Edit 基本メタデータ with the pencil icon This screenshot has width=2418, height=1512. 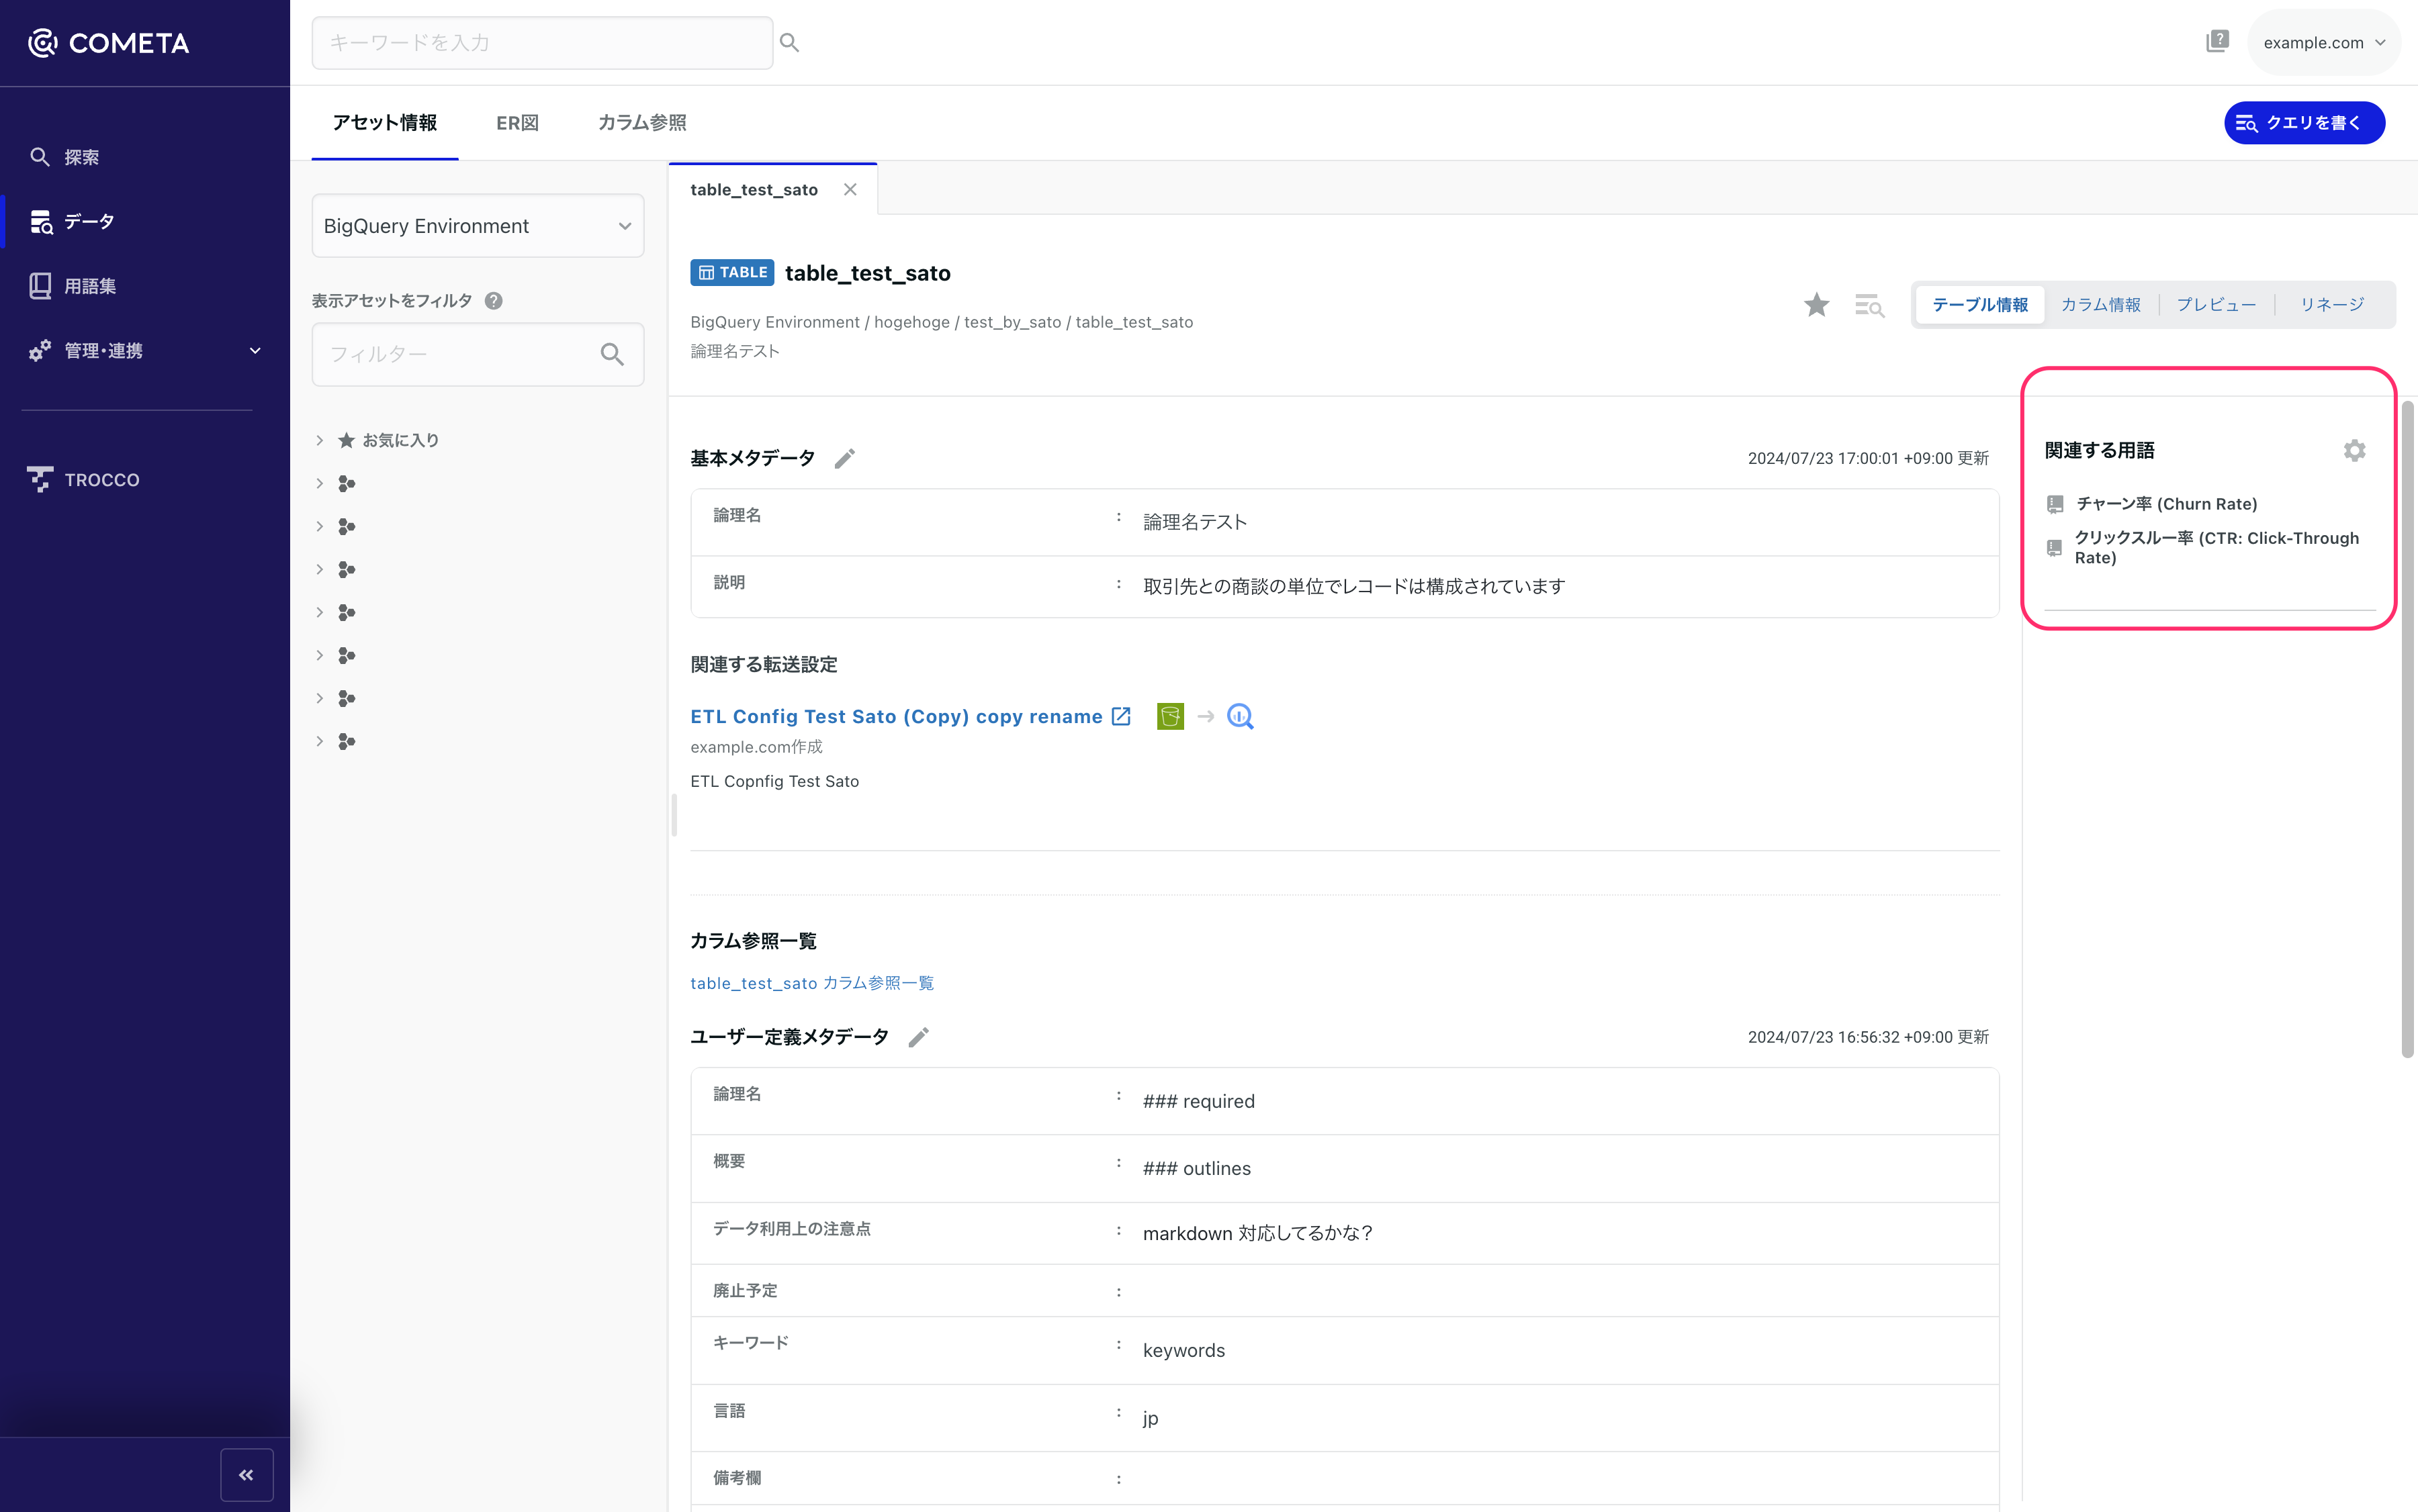[844, 458]
